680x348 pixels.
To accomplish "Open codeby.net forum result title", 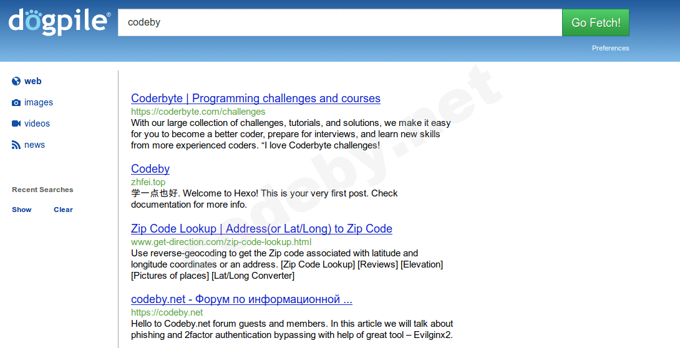I will 241,299.
